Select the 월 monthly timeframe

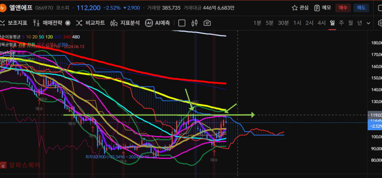pyautogui.click(x=350, y=23)
